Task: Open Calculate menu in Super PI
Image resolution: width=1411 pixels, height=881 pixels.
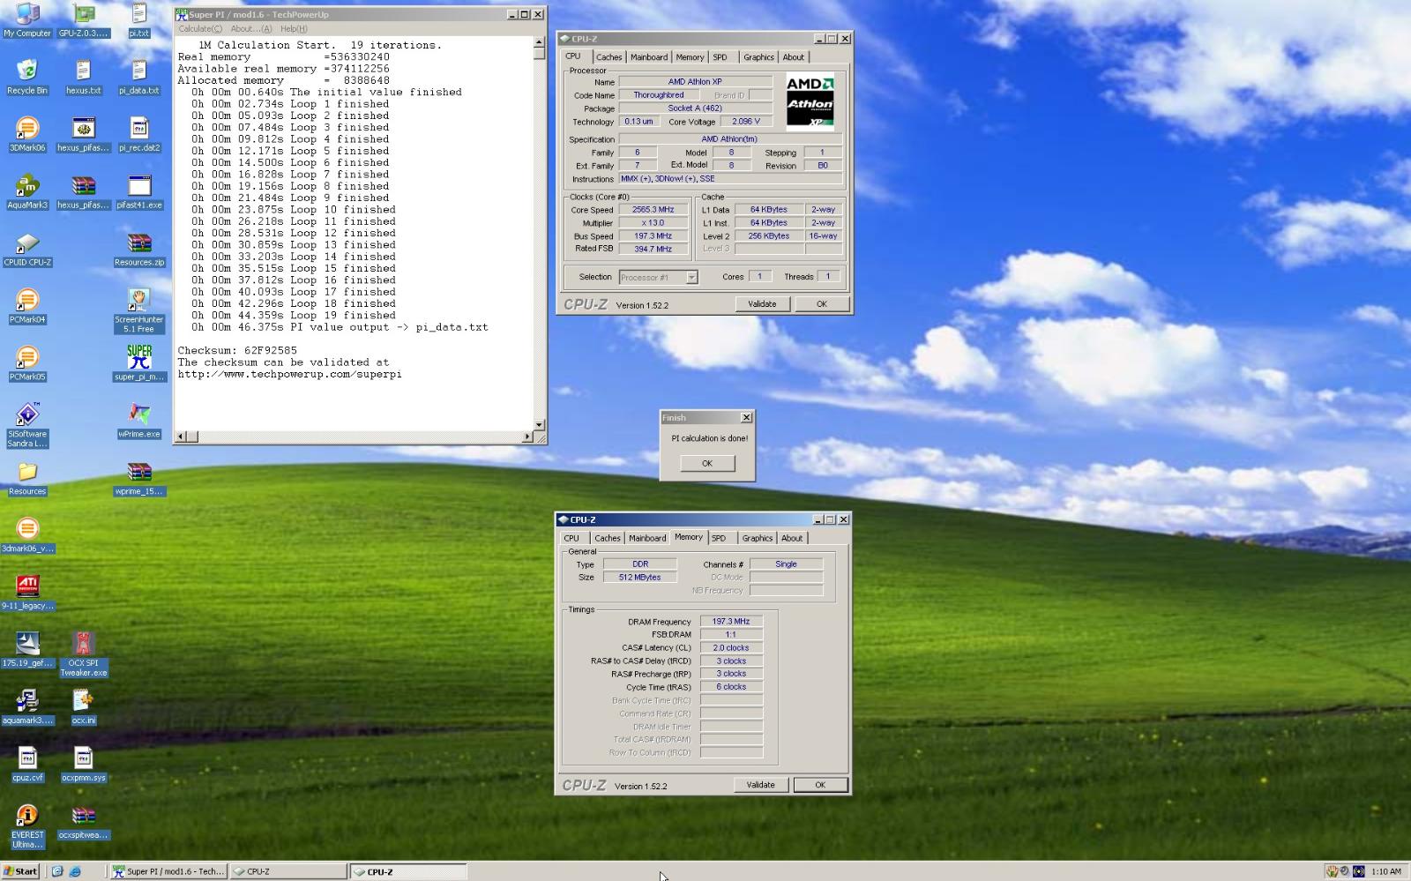Action: (200, 29)
